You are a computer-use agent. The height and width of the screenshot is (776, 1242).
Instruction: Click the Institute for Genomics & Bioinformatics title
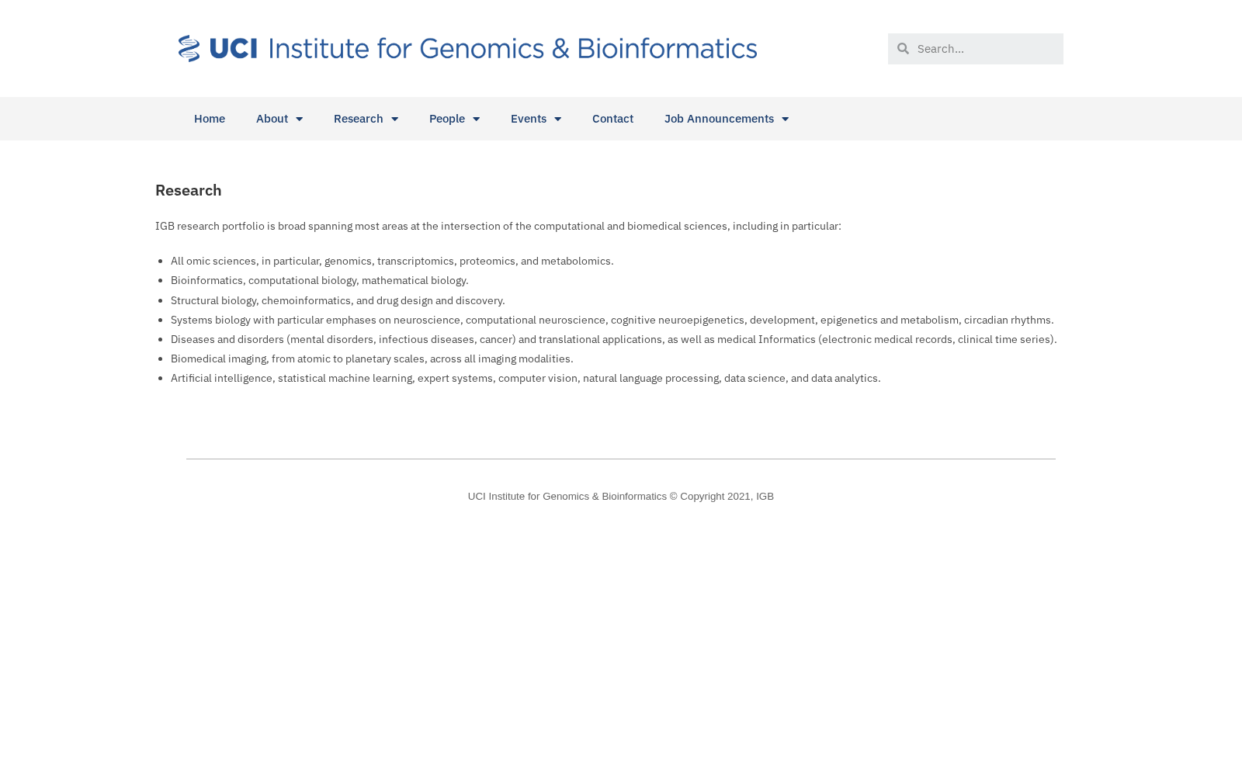click(512, 48)
